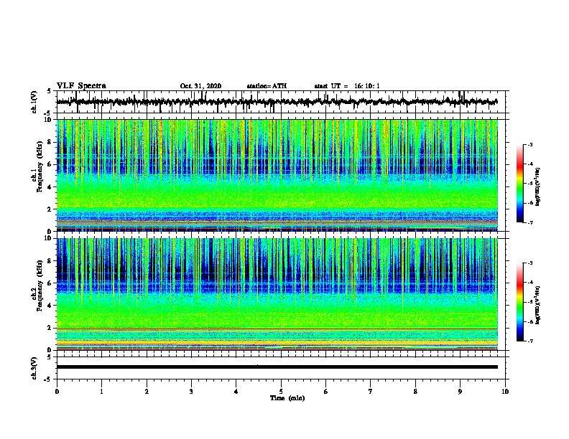This screenshot has width=569, height=439.
Task: Click the ch.2 frequency tick '8'
Action: tap(50, 261)
